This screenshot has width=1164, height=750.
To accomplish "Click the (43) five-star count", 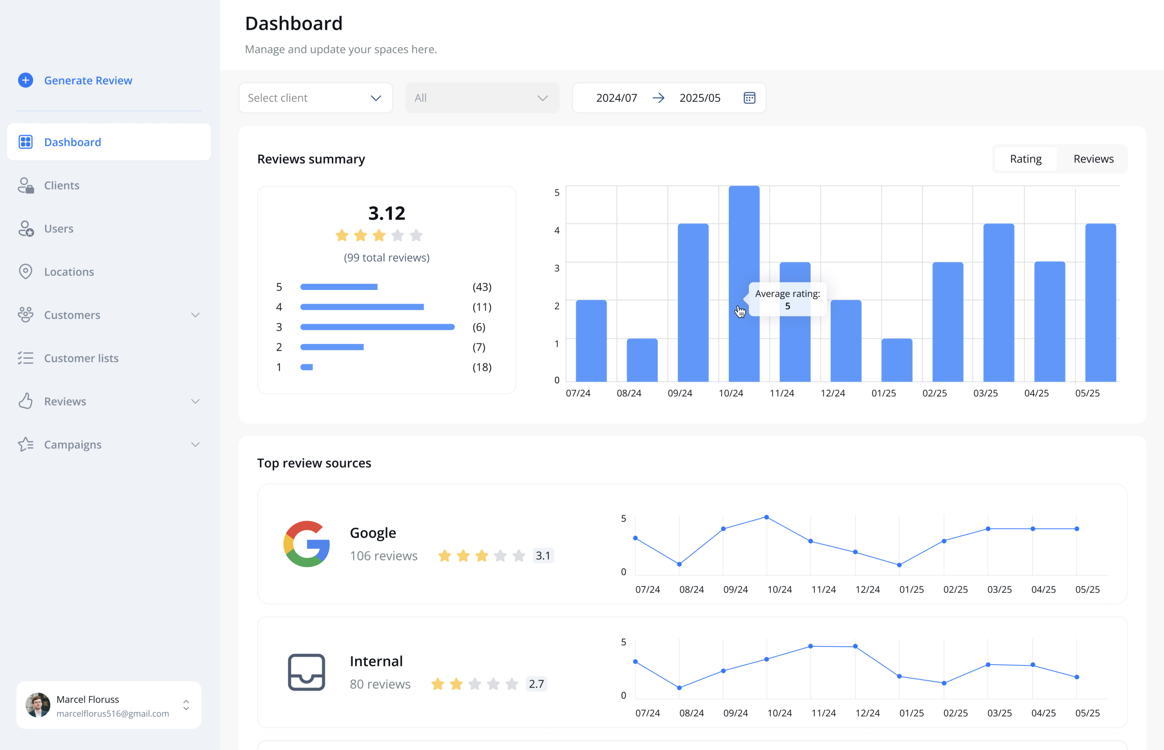I will click(482, 287).
